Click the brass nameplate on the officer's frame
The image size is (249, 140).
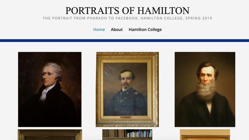click(126, 117)
